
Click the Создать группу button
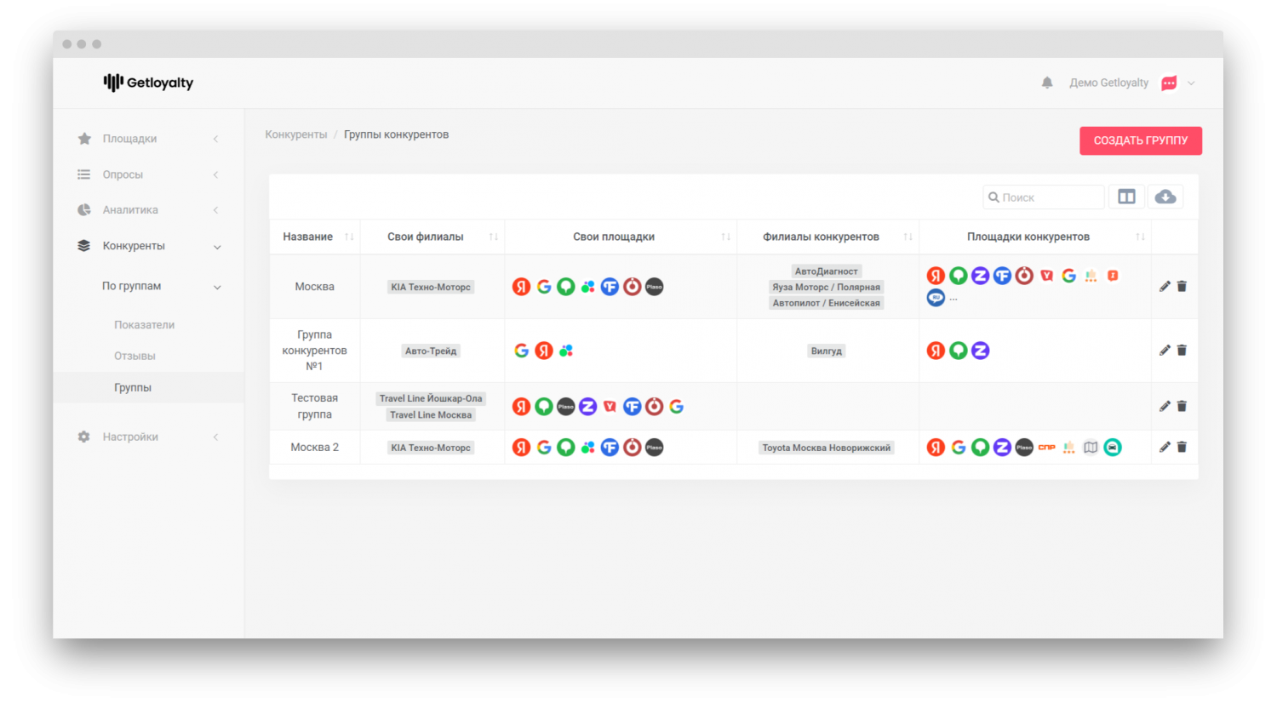coord(1140,140)
